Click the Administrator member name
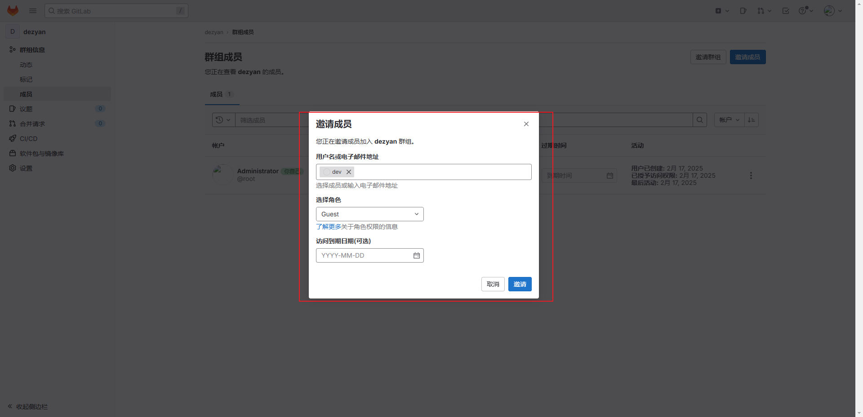This screenshot has height=417, width=863. [x=258, y=171]
